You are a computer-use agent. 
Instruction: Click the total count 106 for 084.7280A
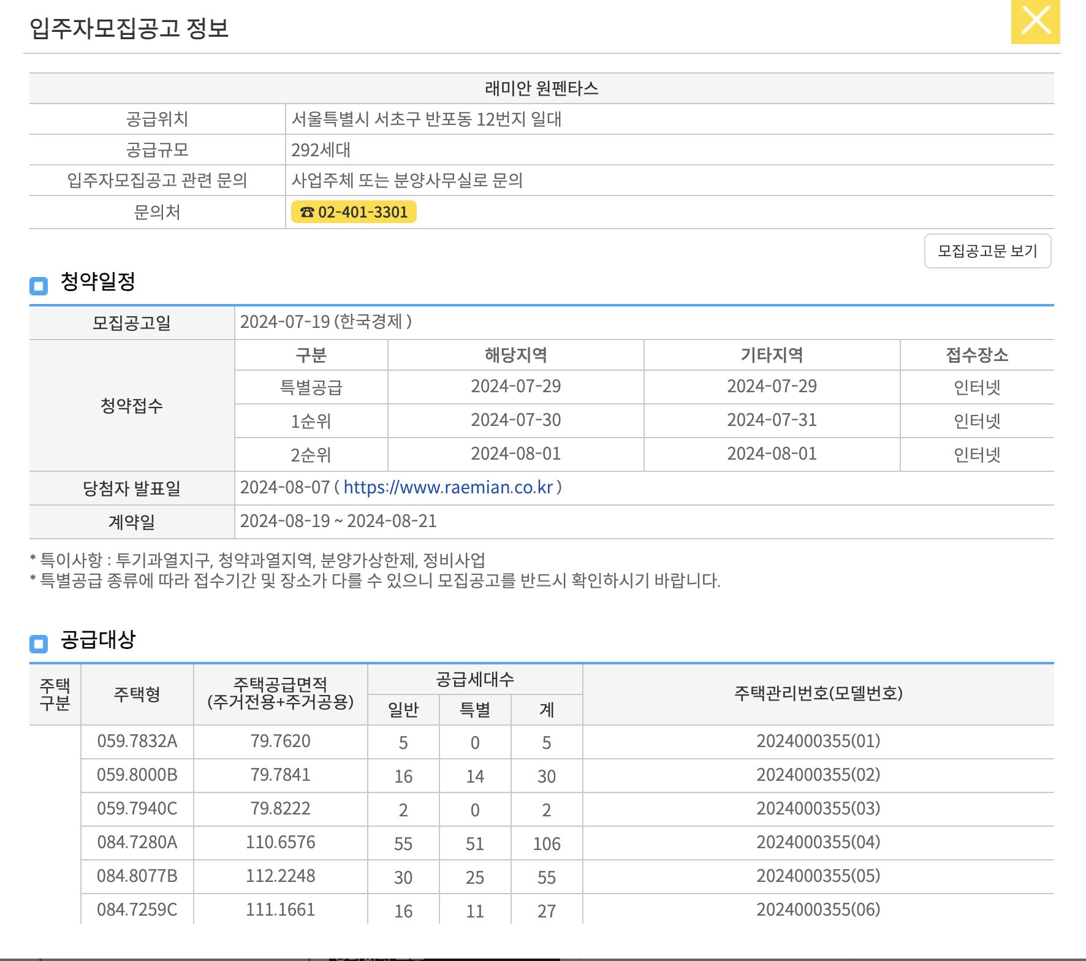[547, 844]
